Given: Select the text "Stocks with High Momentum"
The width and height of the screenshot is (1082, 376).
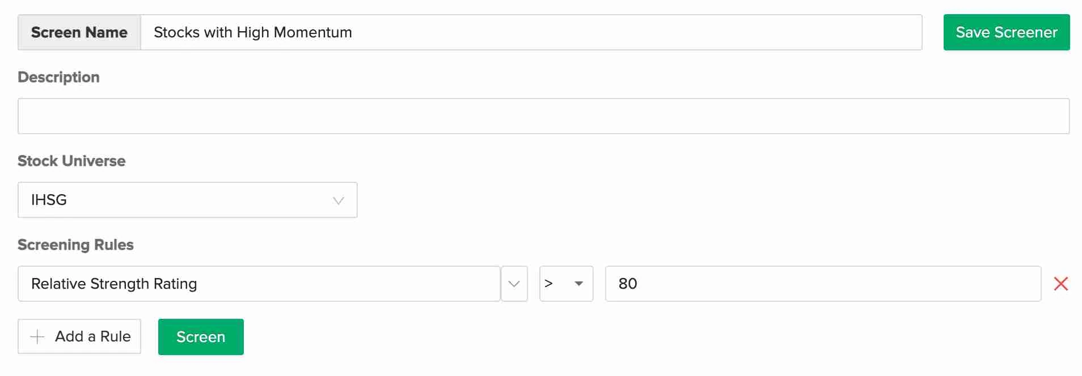Looking at the screenshot, I should tap(253, 32).
